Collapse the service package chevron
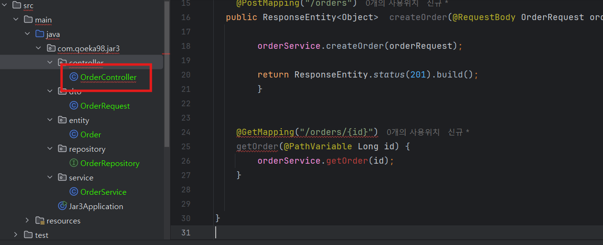This screenshot has width=603, height=245. pos(50,178)
